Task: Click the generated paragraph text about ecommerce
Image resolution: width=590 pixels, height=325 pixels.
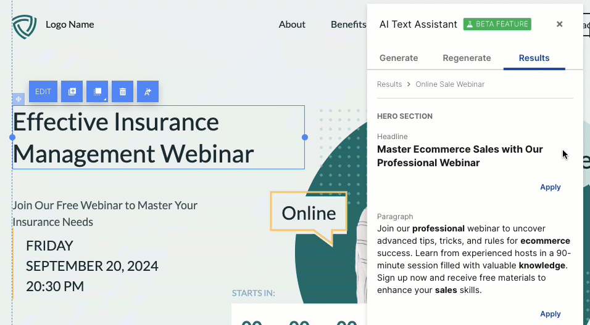Action: (x=474, y=259)
